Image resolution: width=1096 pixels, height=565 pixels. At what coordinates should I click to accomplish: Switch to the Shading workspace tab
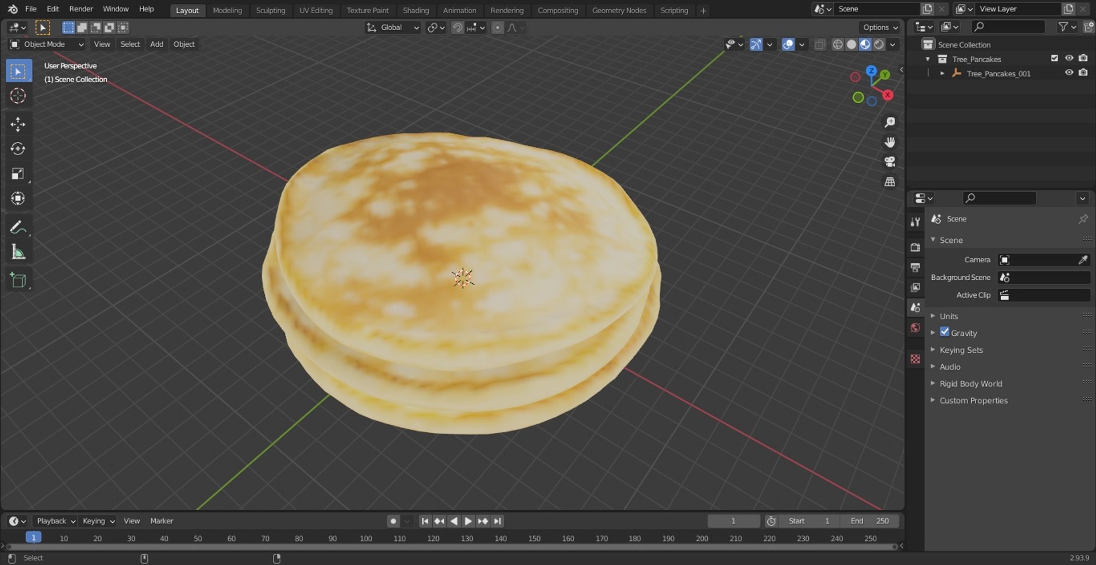(416, 10)
